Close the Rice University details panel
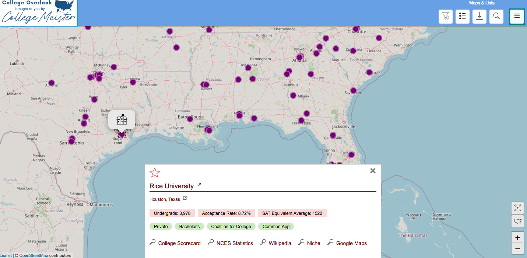This screenshot has width=527, height=258. (x=373, y=171)
